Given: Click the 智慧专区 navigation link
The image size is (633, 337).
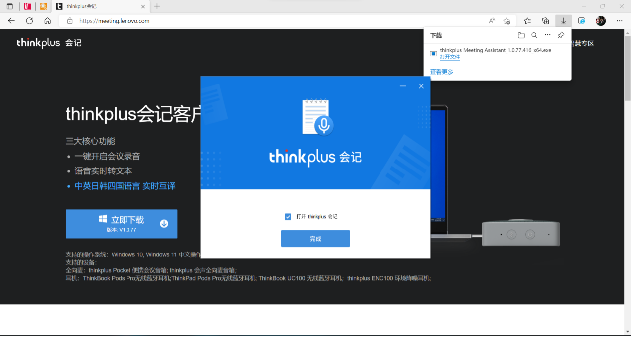Looking at the screenshot, I should tap(583, 43).
